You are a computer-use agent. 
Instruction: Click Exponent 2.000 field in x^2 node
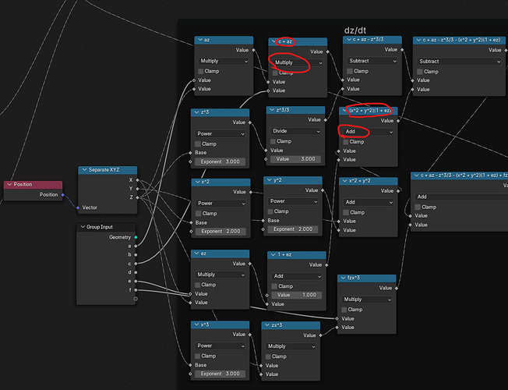point(220,232)
